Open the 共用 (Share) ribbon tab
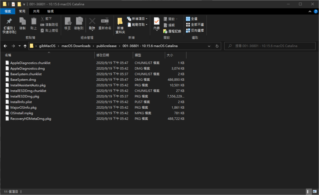 click(x=36, y=11)
